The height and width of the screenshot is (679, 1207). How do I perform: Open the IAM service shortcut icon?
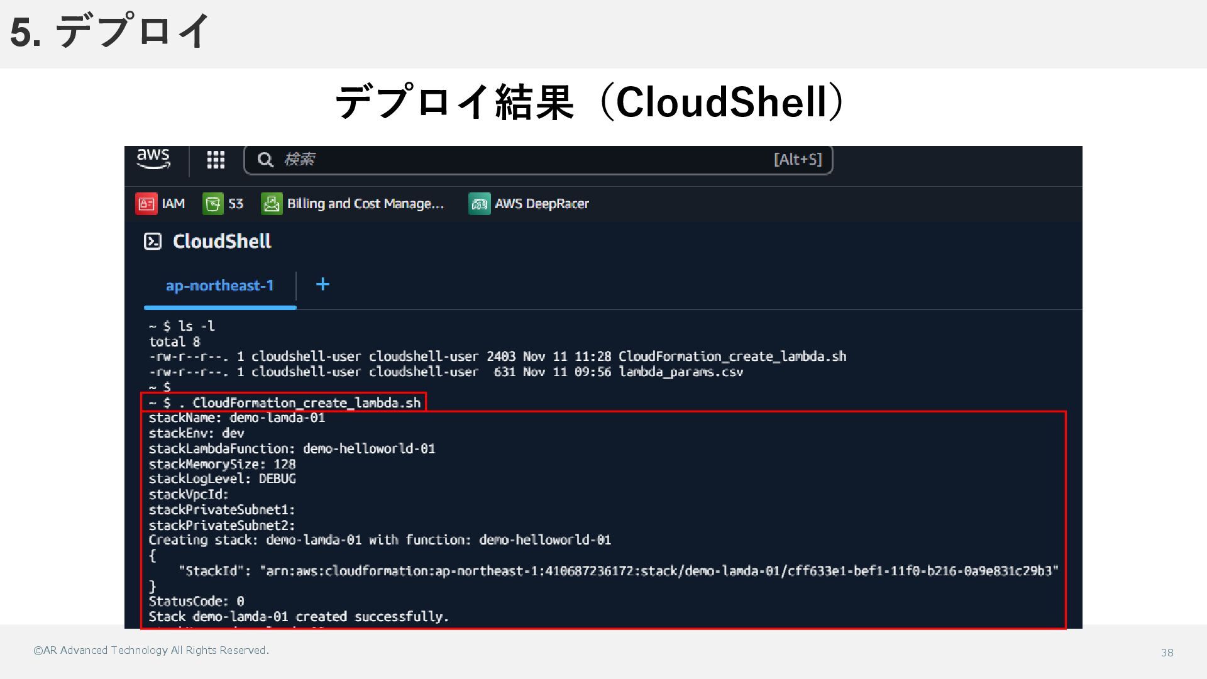pyautogui.click(x=146, y=204)
